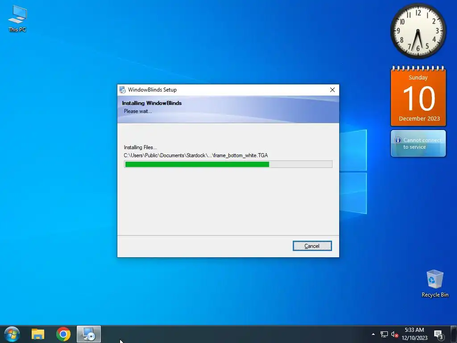Select the WindowBlinds setup taskbar button
The image size is (457, 343).
[x=89, y=334]
